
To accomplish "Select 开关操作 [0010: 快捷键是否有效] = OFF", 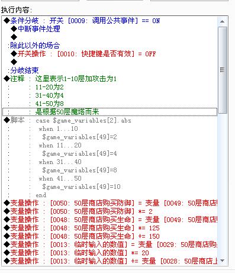I will click(x=110, y=54).
